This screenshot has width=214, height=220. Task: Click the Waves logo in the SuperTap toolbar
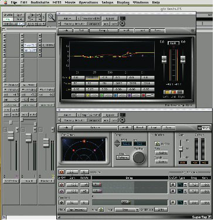coord(204,128)
